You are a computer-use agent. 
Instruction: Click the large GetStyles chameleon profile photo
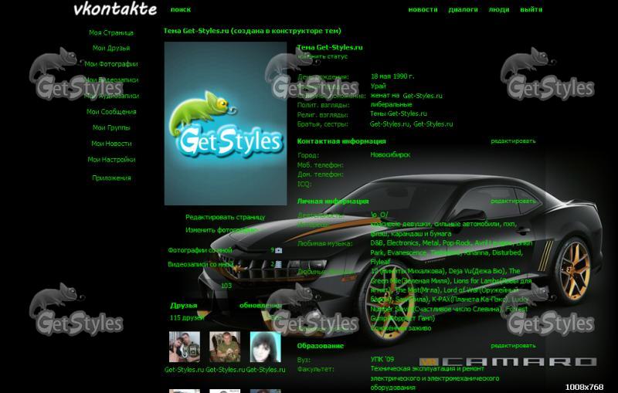226,124
